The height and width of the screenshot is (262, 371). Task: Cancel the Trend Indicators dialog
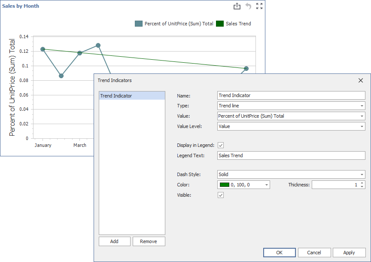click(x=314, y=253)
